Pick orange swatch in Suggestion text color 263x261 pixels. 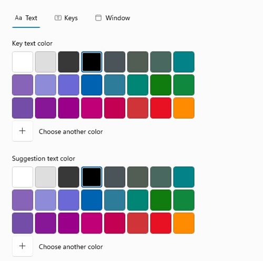coord(184,223)
